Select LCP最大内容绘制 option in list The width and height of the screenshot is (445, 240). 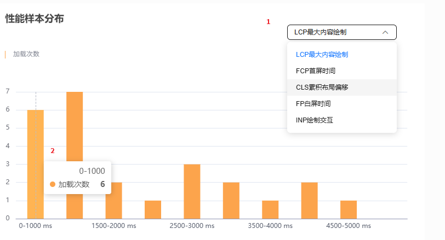pos(342,55)
